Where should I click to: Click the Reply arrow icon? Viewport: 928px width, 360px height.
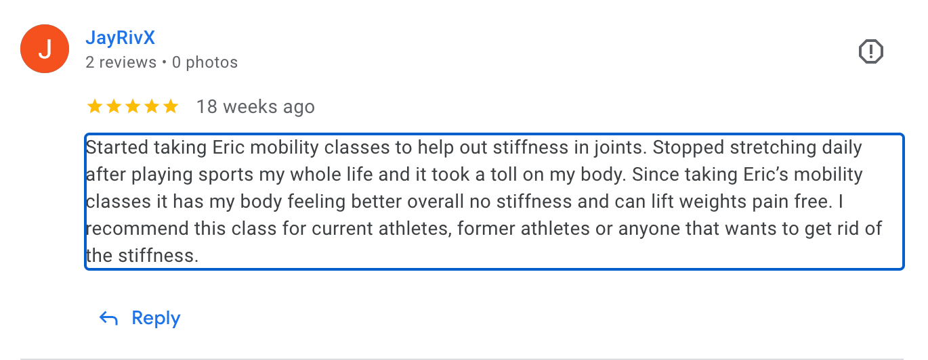(108, 318)
